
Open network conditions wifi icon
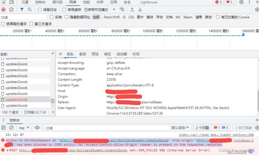pyautogui.click(x=122, y=10)
